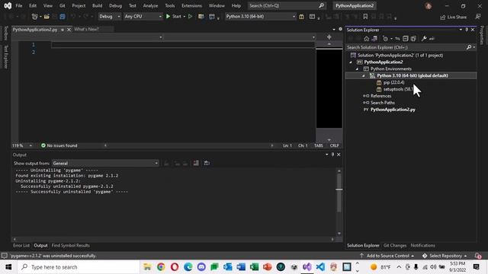Viewport: 488px width, 274px height.
Task: Click the Search Solution Explorer input field
Action: [x=406, y=47]
